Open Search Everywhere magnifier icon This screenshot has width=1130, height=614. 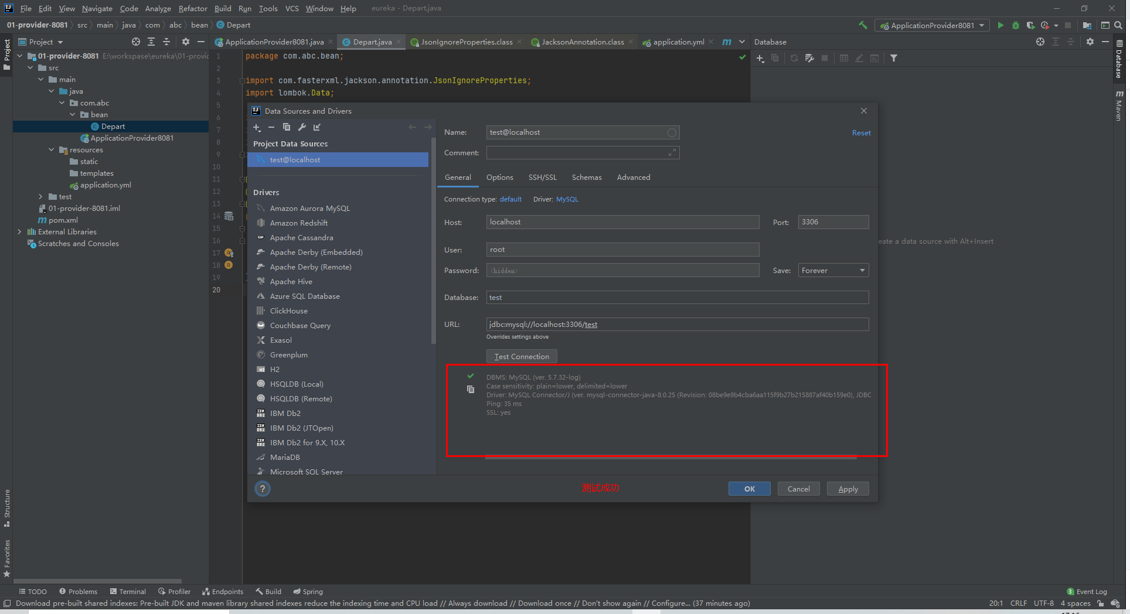coord(1118,25)
